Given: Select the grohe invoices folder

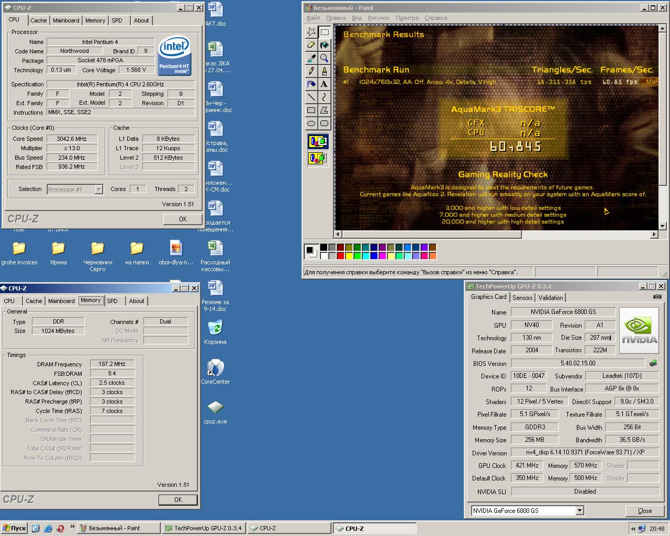Looking at the screenshot, I should (19, 253).
